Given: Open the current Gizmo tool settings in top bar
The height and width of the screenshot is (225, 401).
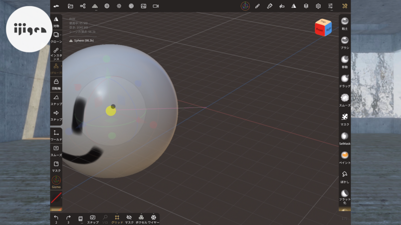Looking at the screenshot, I should point(245,6).
